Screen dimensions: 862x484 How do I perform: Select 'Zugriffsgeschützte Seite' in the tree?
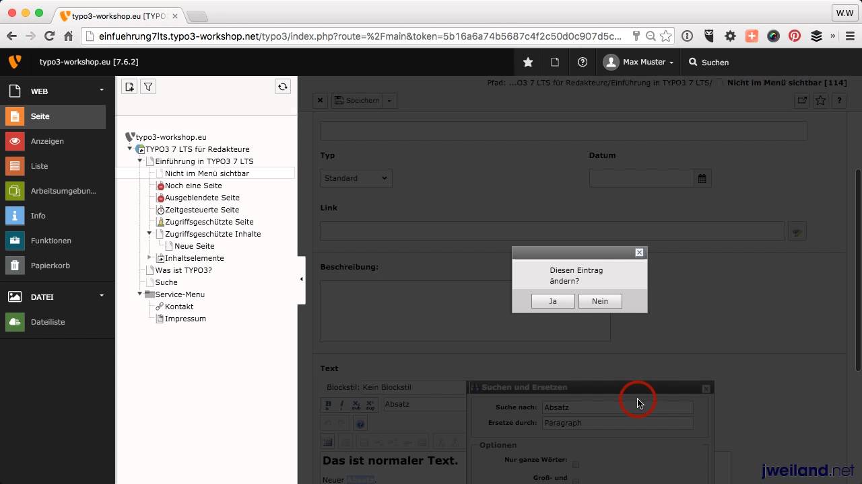click(209, 222)
